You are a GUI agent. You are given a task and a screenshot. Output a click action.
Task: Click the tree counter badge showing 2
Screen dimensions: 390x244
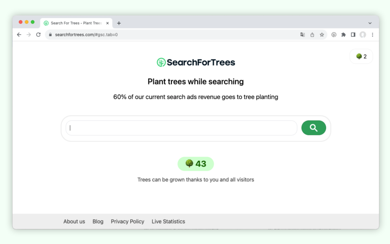[361, 56]
